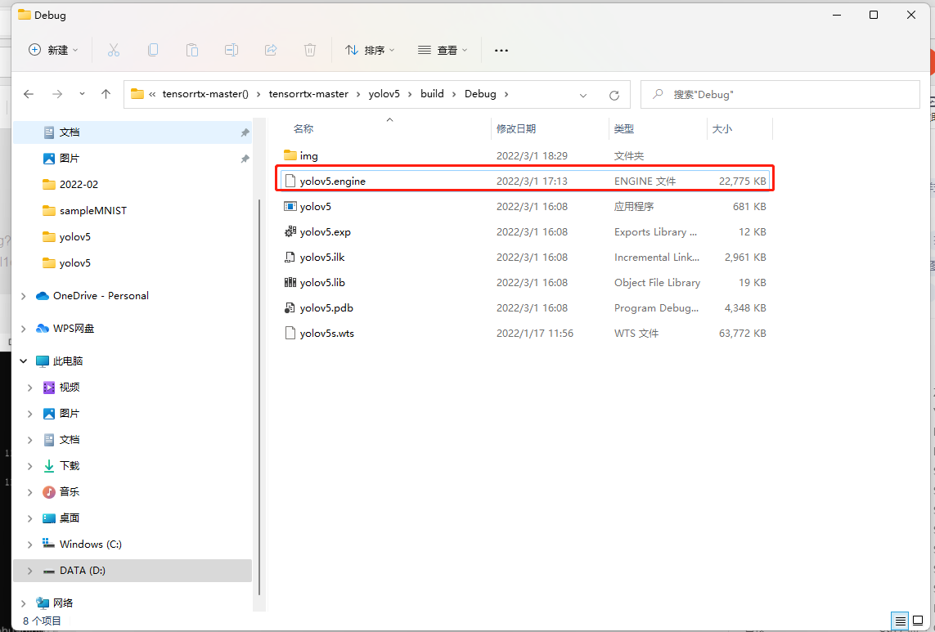Click the Paste clipboard icon in toolbar
Viewport: 935px width, 632px height.
coord(192,50)
